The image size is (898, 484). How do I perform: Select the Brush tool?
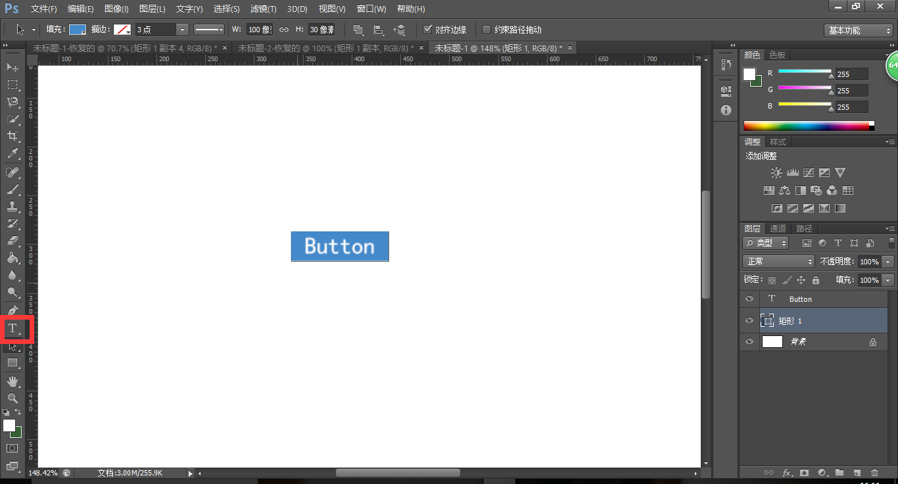pyautogui.click(x=13, y=187)
